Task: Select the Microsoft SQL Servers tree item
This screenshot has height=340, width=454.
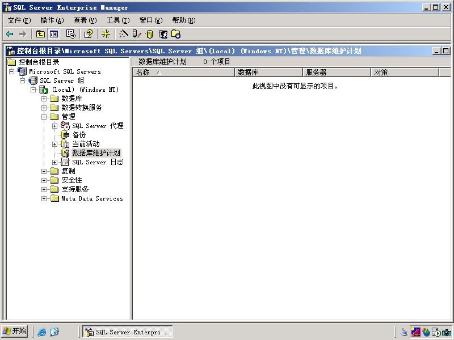Action: coord(65,71)
